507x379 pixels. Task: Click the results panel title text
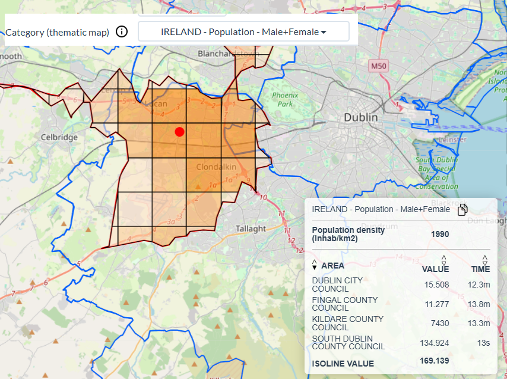[381, 210]
